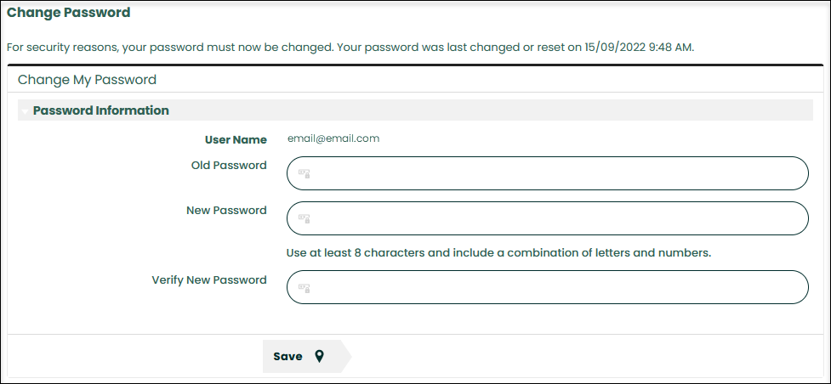Viewport: 831px width, 384px height.
Task: Click the Old Password label
Action: tap(229, 166)
